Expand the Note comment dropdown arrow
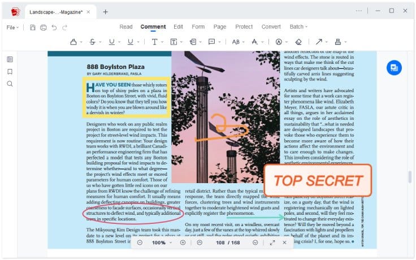The width and height of the screenshot is (416, 260). (219, 42)
